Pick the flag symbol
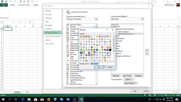 pyautogui.click(x=102, y=42)
